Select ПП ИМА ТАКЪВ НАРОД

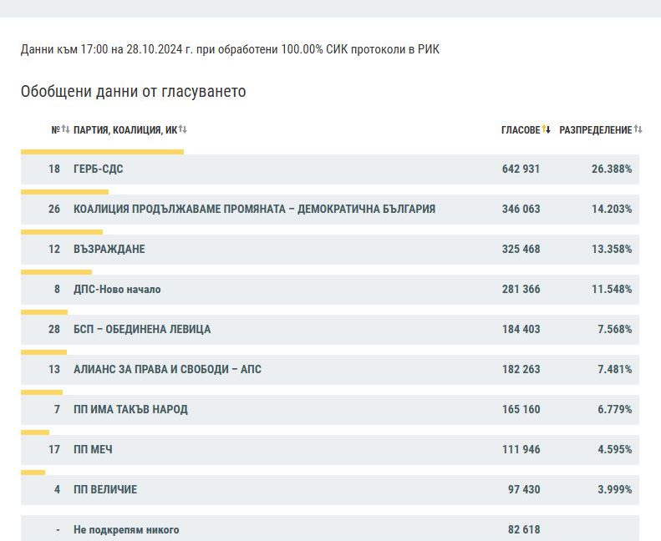coord(130,410)
